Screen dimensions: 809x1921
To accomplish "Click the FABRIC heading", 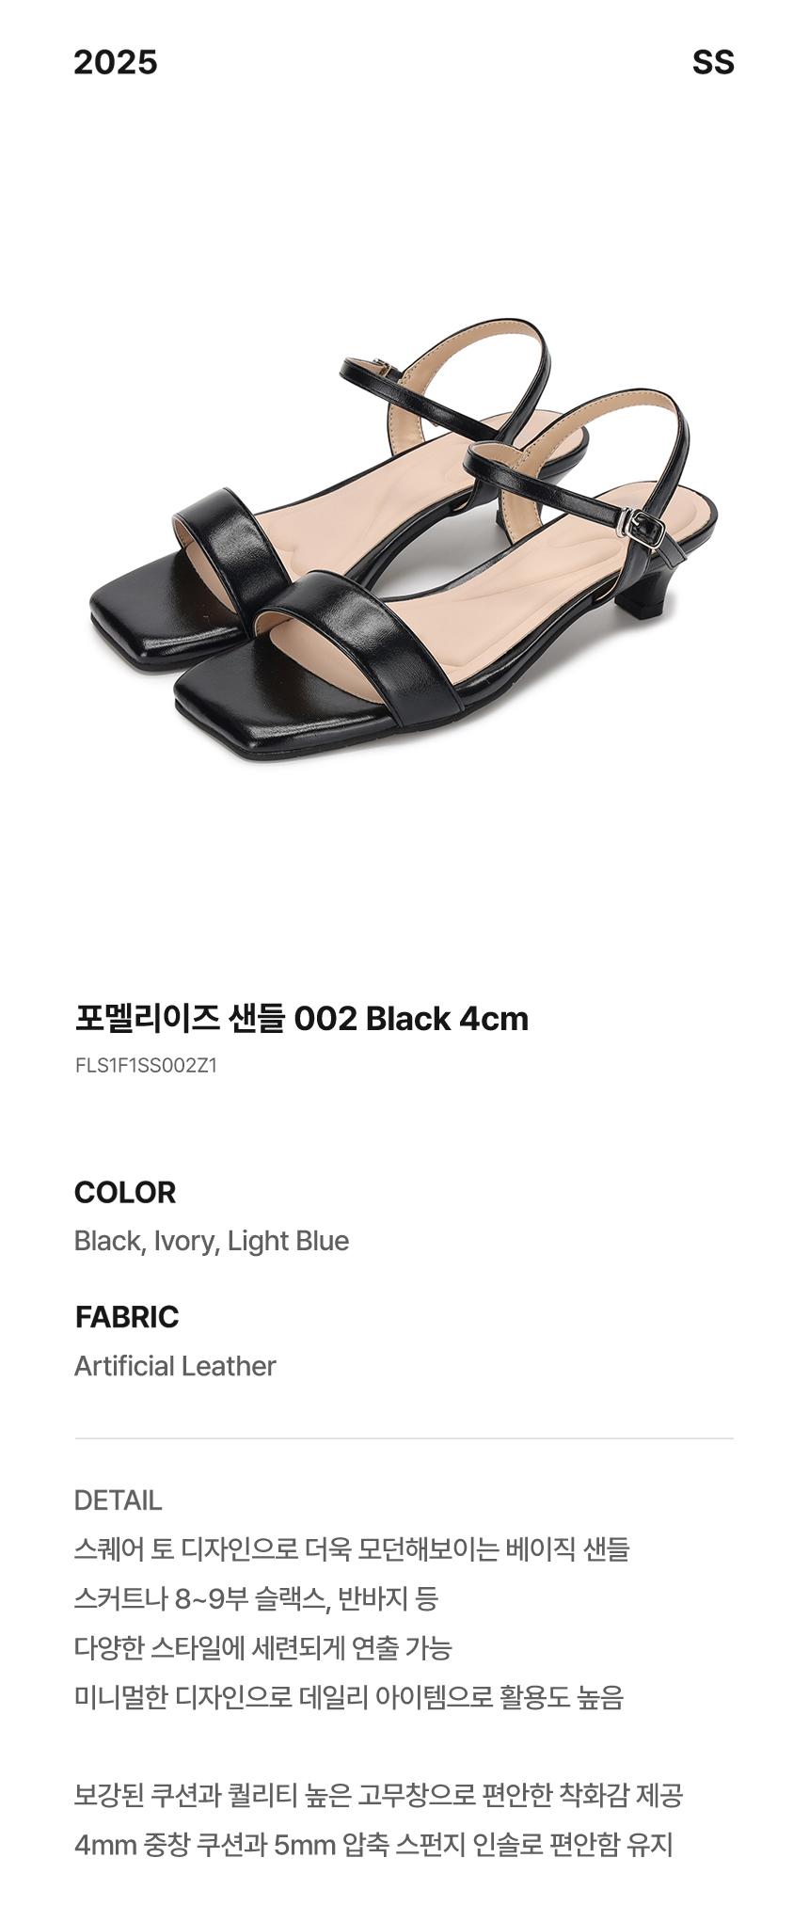I will pos(127,1316).
